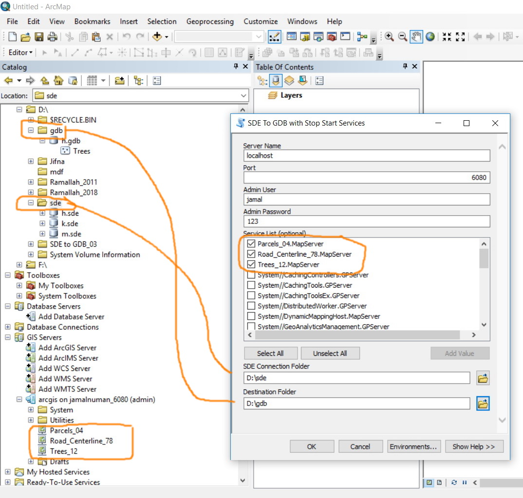Click Catalog Up One Level icon
The width and height of the screenshot is (523, 498).
pyautogui.click(x=44, y=80)
